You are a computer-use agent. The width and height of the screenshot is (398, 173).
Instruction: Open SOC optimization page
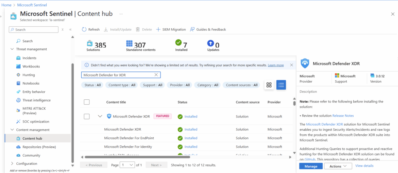point(36,121)
